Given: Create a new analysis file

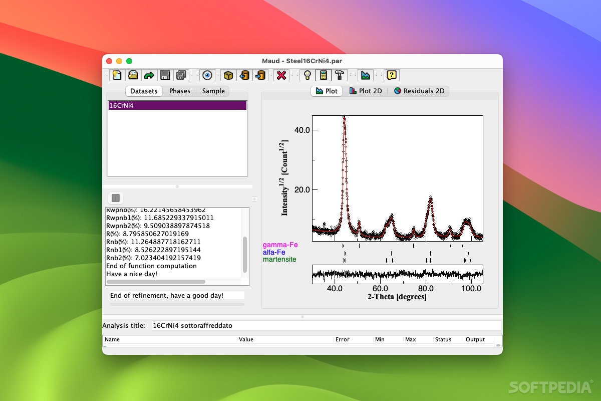Looking at the screenshot, I should (117, 75).
